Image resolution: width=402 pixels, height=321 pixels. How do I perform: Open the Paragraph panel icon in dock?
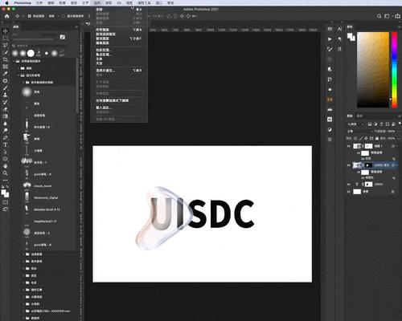pyautogui.click(x=339, y=39)
